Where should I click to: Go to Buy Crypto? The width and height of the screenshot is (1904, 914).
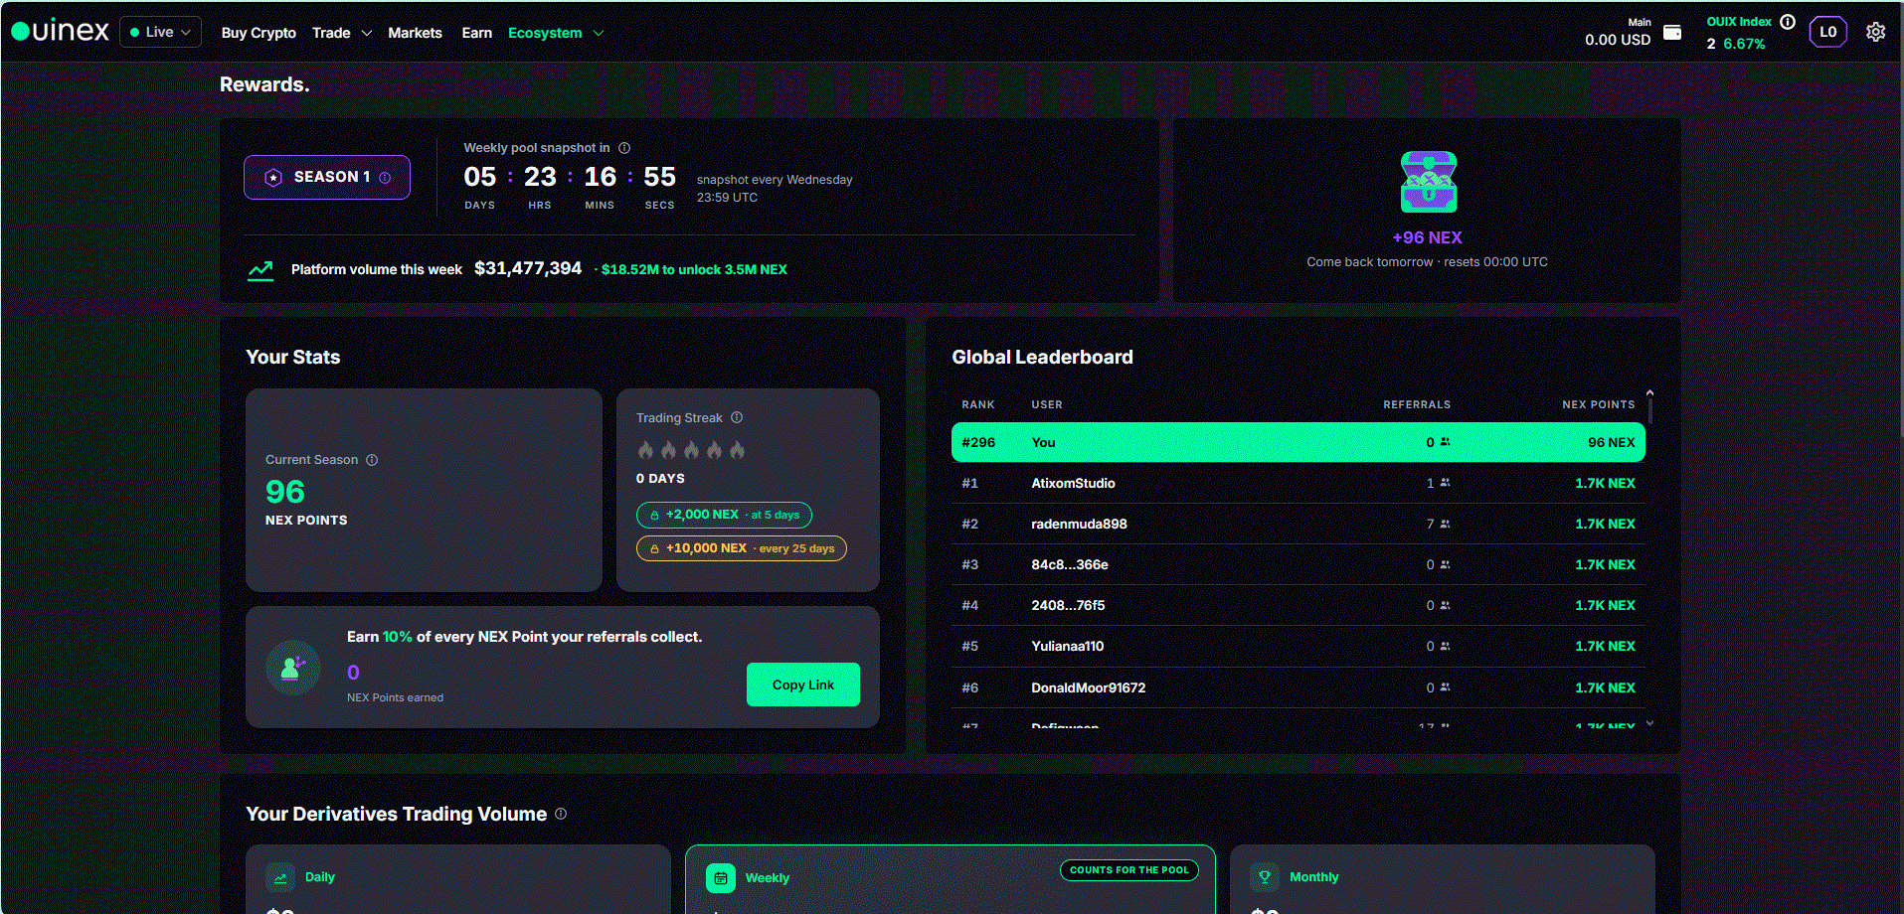point(259,33)
